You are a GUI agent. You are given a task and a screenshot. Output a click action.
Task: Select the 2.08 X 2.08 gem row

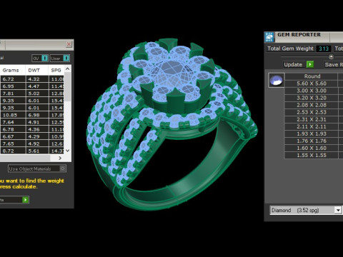312,105
